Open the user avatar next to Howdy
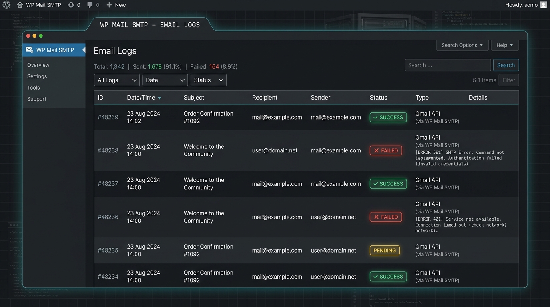Image resolution: width=550 pixels, height=307 pixels. pos(543,5)
